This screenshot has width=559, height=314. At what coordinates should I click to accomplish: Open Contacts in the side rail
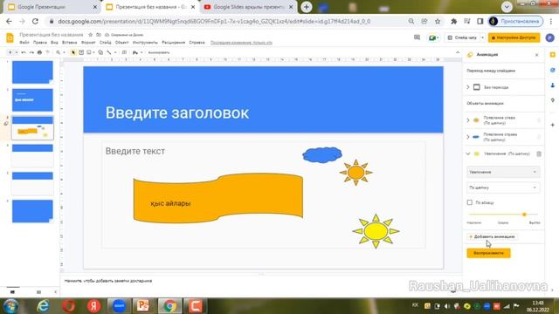553,85
